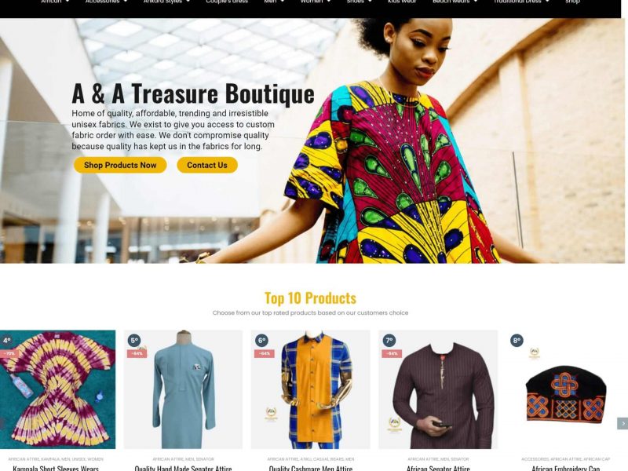
Task: Open the Quality Cashmare Men Attire title link
Action: tap(310, 468)
